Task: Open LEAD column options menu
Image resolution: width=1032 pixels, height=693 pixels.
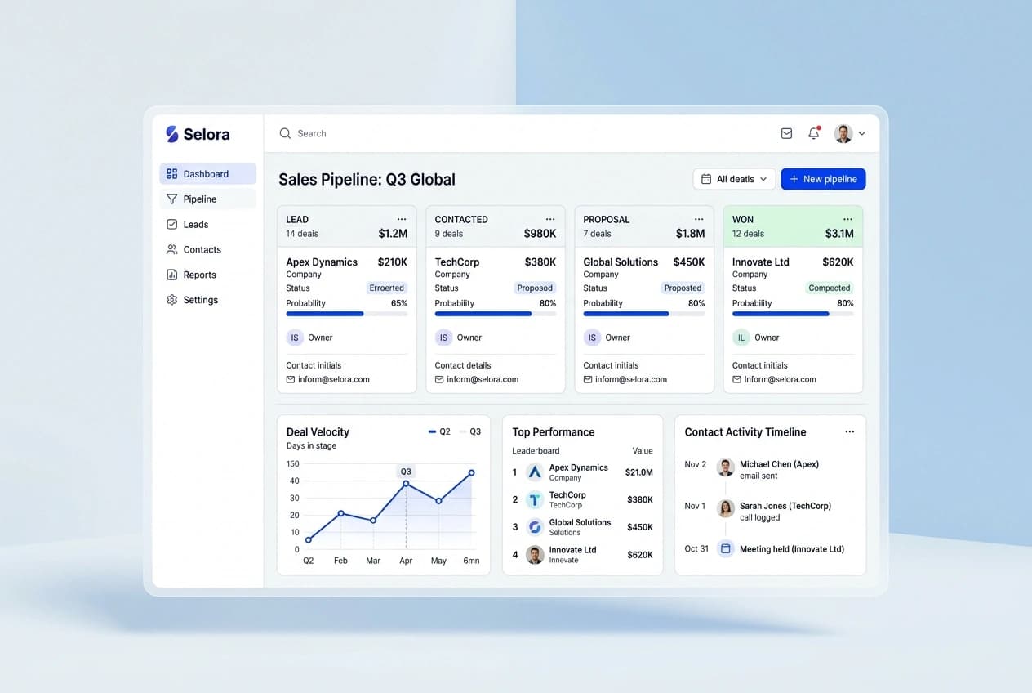Action: pyautogui.click(x=402, y=219)
